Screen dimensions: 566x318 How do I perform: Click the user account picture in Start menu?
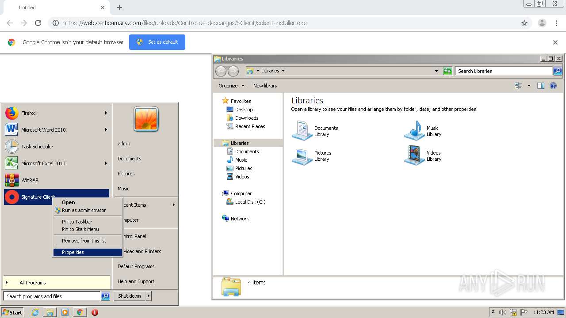[x=146, y=119]
